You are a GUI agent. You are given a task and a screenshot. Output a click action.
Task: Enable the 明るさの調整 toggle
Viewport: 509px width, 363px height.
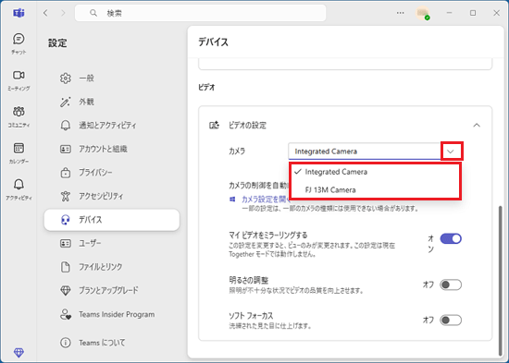[x=451, y=284]
